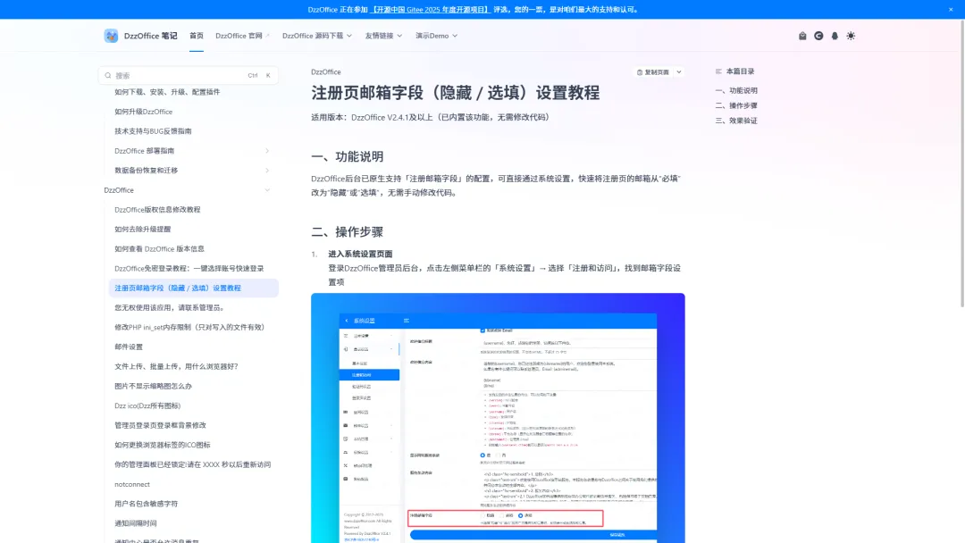The height and width of the screenshot is (543, 965).
Task: Click the 二、操作步骤 section heading
Action: pos(347,232)
